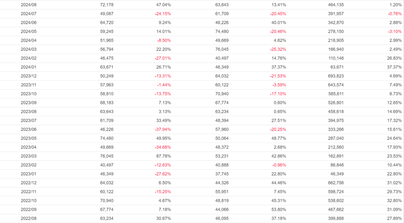Click the 87.78% growth value
Viewport: 404px width, 223px height.
[163, 156]
